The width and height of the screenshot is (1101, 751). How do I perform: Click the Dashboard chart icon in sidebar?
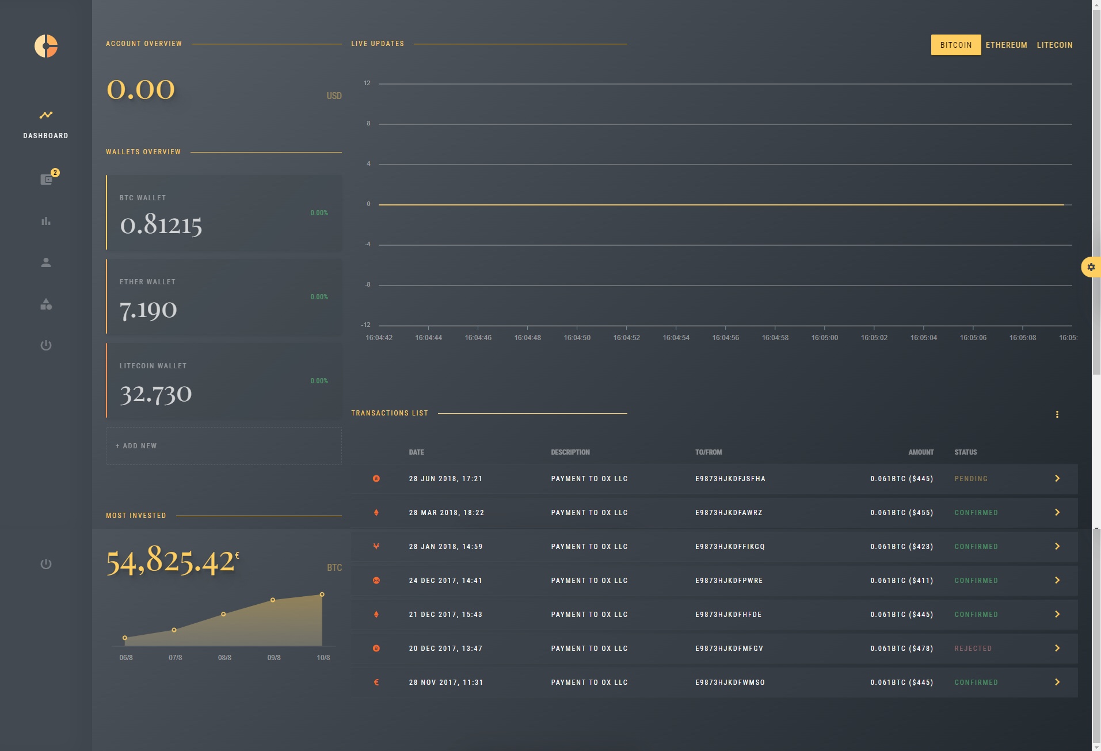pos(46,116)
